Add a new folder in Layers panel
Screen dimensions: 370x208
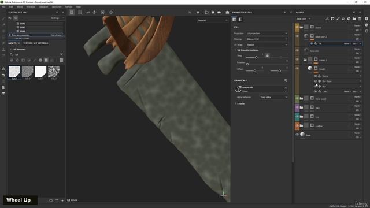tap(354, 18)
